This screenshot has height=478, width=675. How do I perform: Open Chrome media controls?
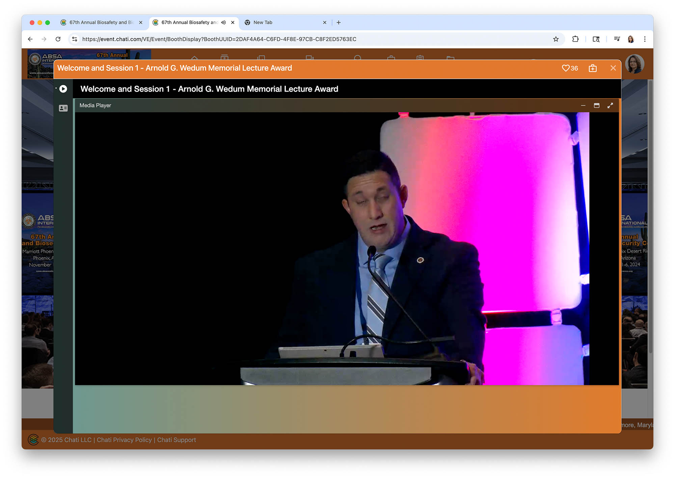coord(617,39)
